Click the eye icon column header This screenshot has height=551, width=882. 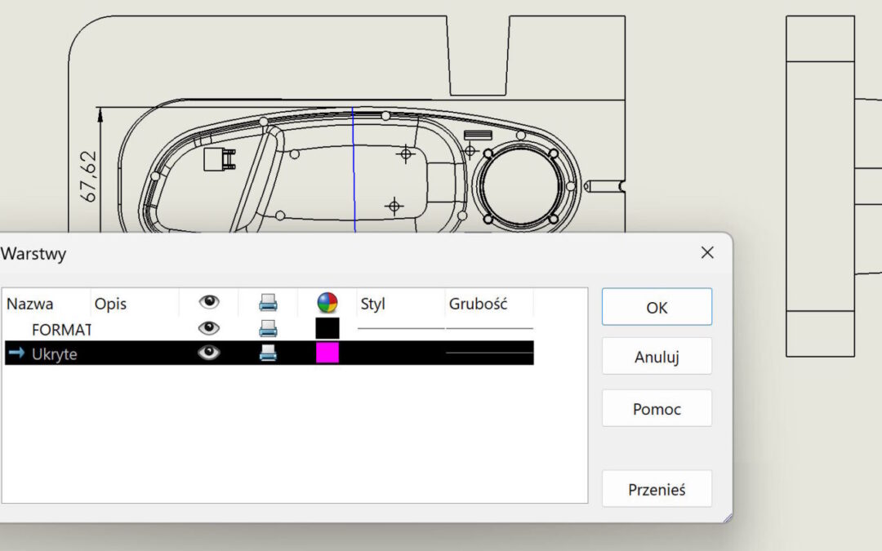pos(209,303)
